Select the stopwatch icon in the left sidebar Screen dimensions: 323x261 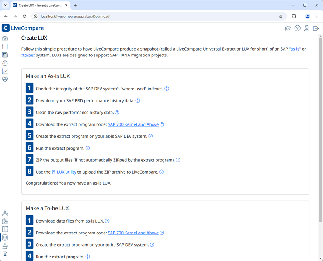point(5,63)
